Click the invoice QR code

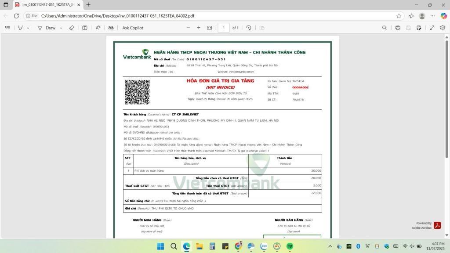pos(137,92)
